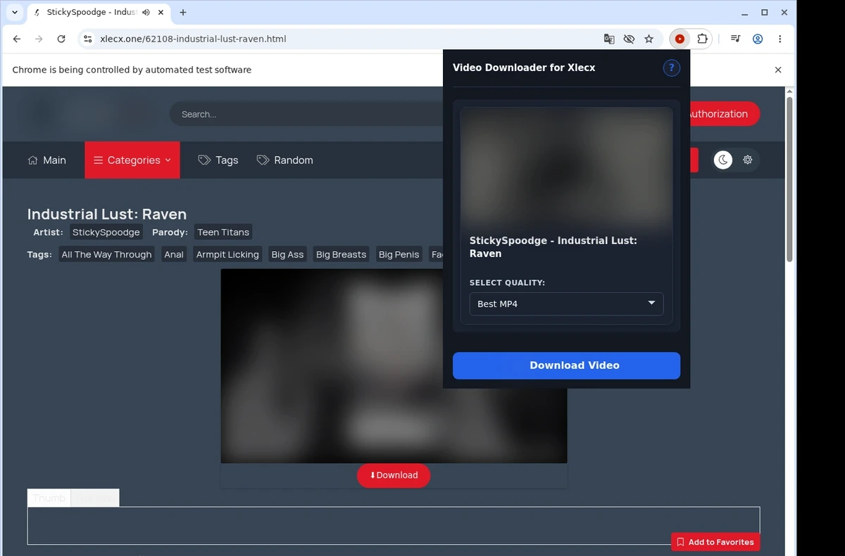The image size is (845, 556).
Task: Open the Teen Titans parody link
Action: tap(223, 232)
